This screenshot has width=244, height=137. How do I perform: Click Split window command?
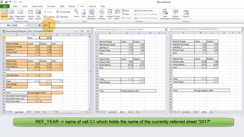click(125, 11)
